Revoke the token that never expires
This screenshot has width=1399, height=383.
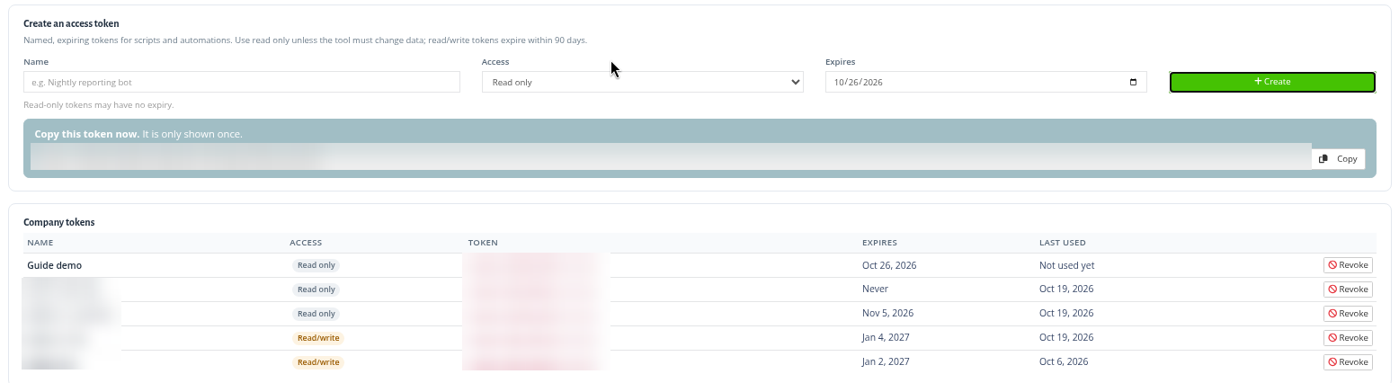coord(1348,289)
